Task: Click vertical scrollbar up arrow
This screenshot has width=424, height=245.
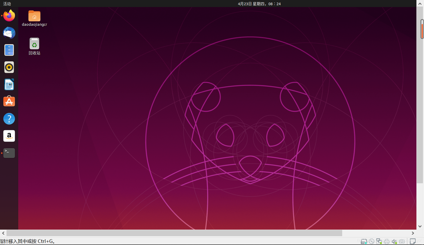Action: click(x=420, y=4)
